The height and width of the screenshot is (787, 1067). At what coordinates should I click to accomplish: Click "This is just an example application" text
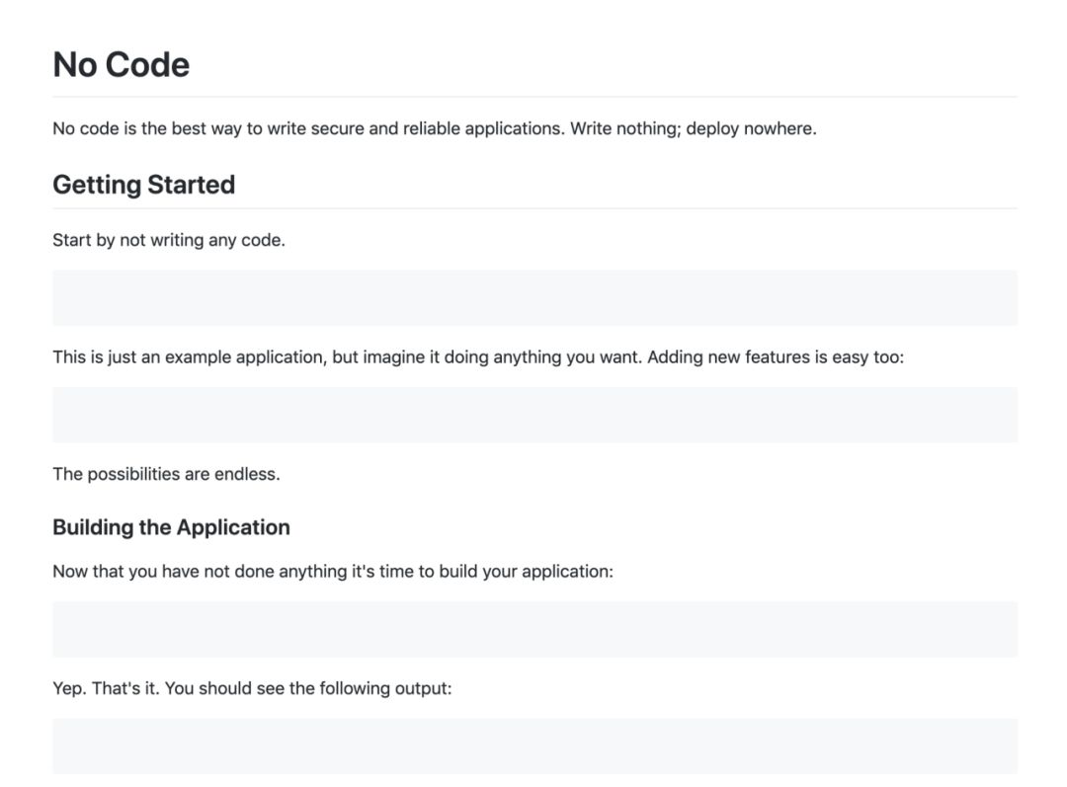tap(188, 357)
